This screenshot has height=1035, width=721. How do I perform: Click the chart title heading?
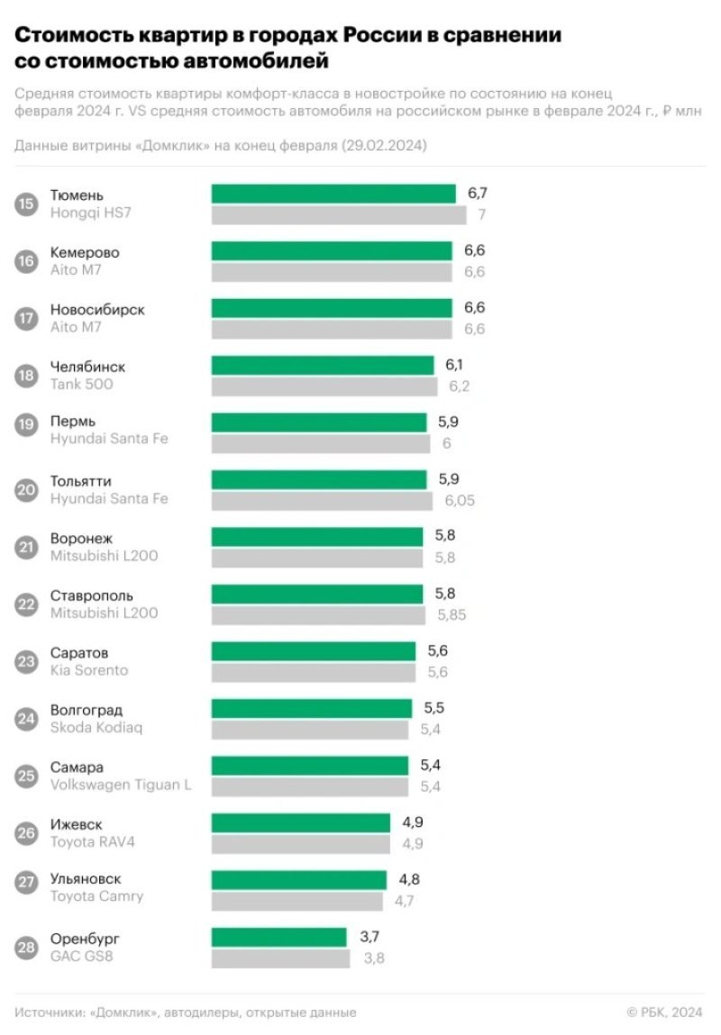pos(287,48)
